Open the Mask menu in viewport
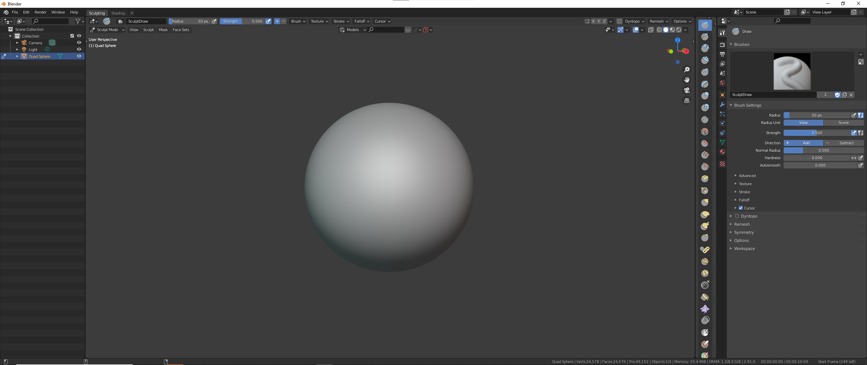Image resolution: width=867 pixels, height=365 pixels. pos(163,30)
